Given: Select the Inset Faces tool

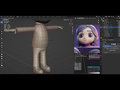Looking at the screenshot, I should 2,45.
